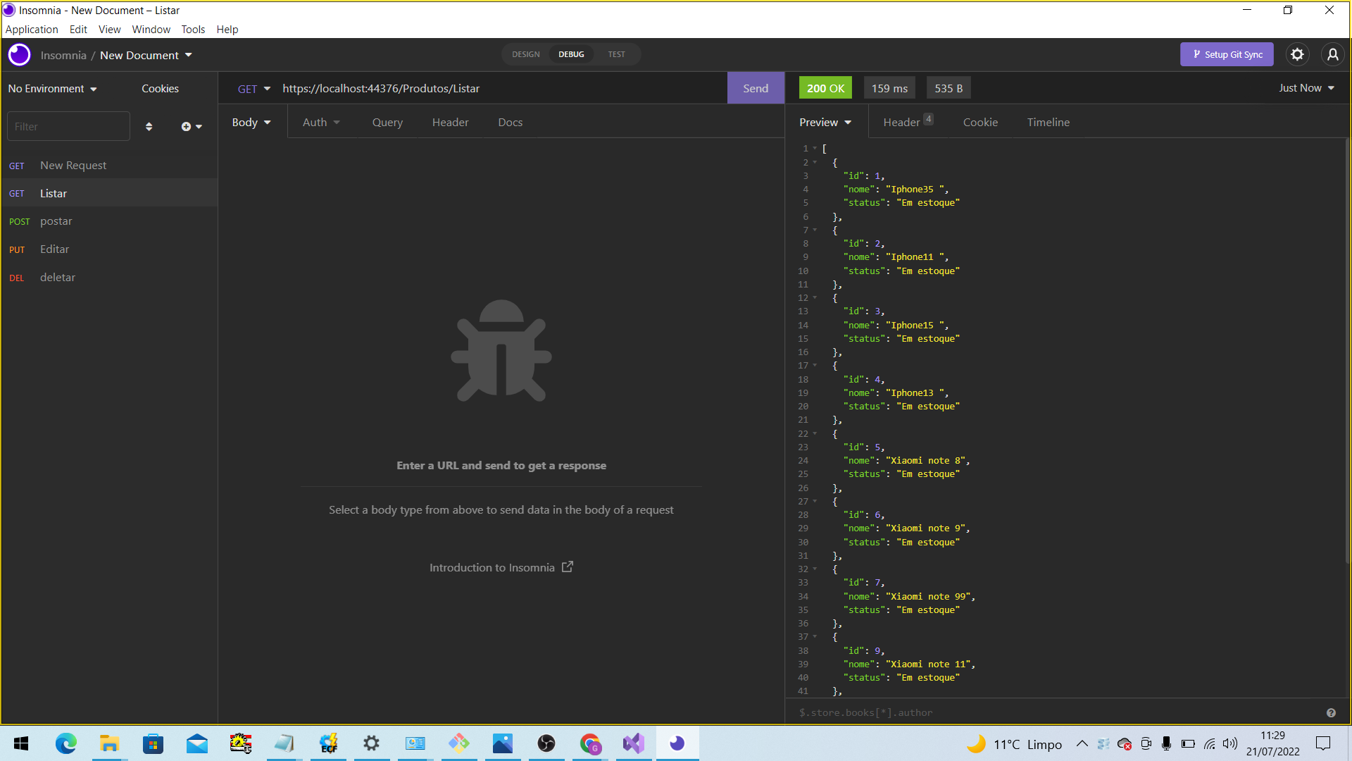Viewport: 1352px width, 761px height.
Task: Select the postar POST request
Action: pyautogui.click(x=109, y=221)
